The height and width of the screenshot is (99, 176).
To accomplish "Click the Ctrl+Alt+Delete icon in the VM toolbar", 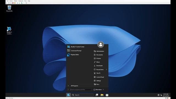I will 7,3.
